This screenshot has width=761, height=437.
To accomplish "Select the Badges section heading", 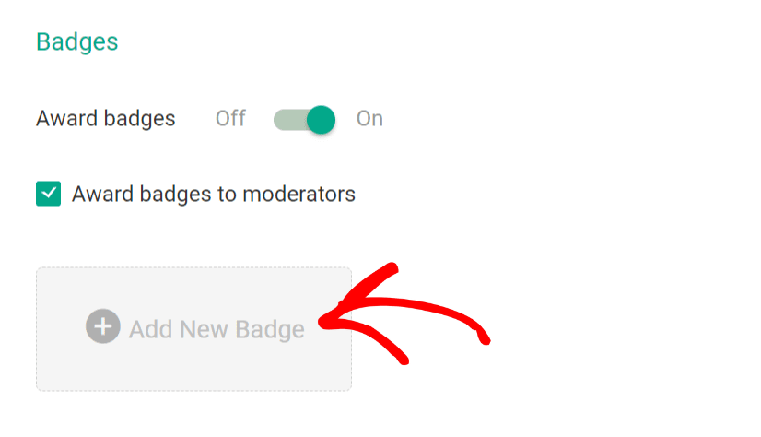I will [x=76, y=41].
